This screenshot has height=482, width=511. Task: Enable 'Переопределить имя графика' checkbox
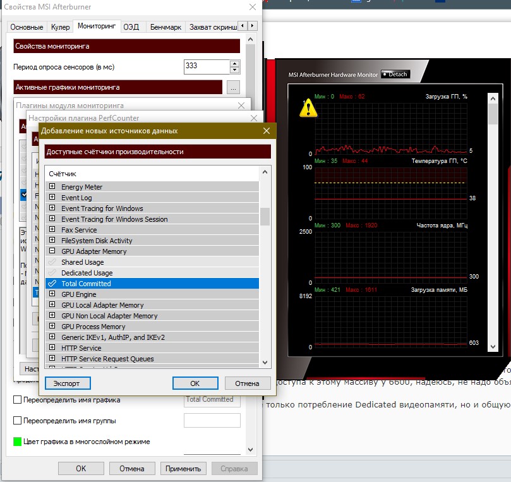coord(17,399)
